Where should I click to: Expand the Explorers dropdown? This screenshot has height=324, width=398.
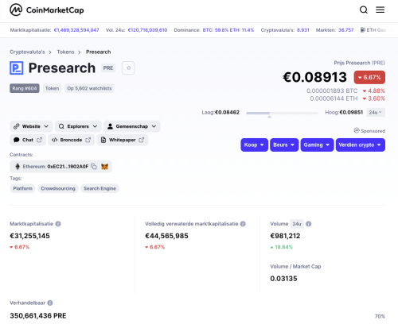click(x=78, y=126)
